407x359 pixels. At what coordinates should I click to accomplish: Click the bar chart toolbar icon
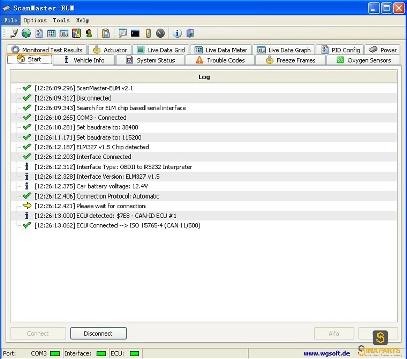64,34
